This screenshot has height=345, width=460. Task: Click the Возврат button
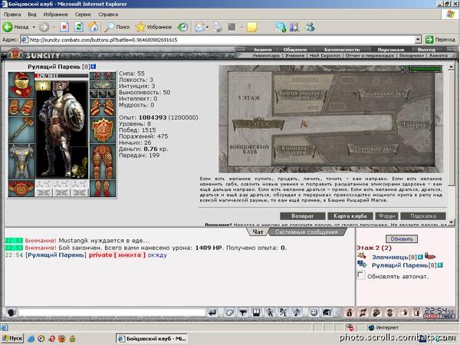303,216
